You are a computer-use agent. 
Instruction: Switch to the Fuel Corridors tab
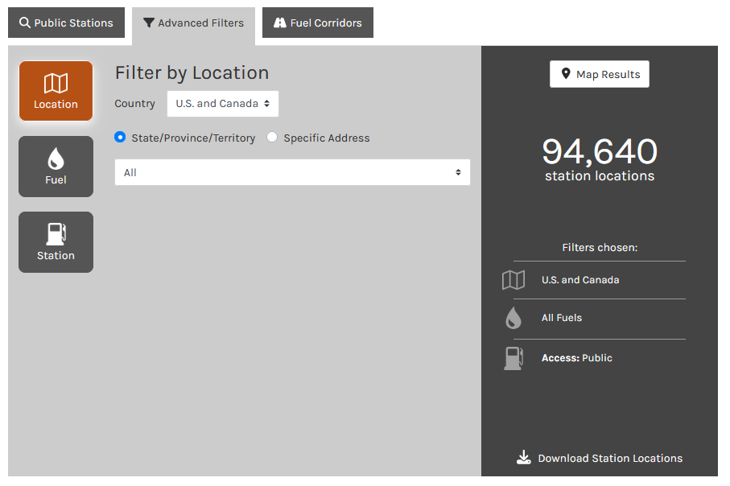point(317,23)
